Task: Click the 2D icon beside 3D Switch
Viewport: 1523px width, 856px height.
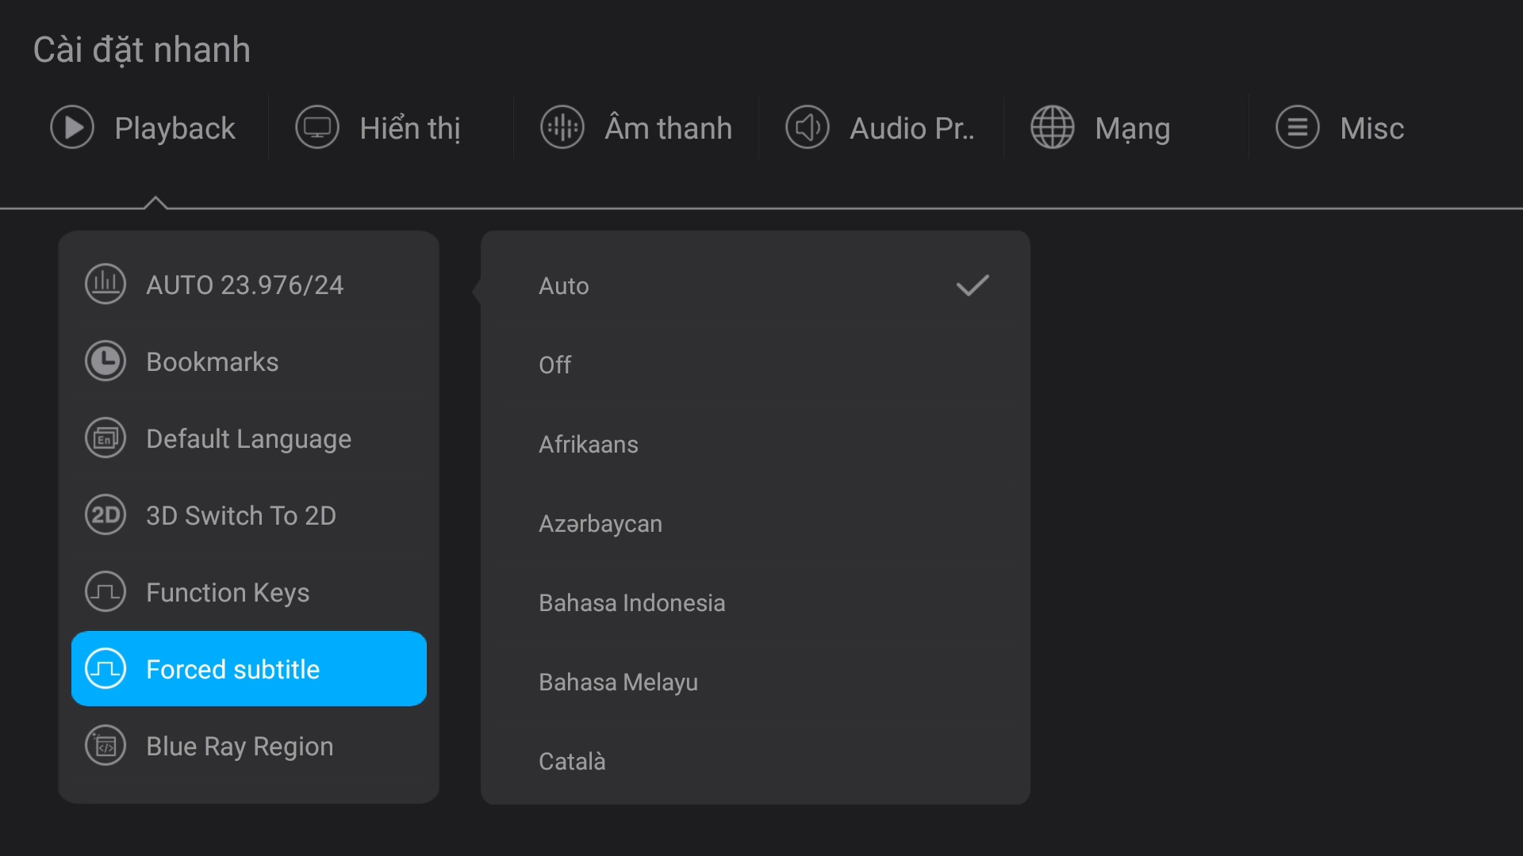Action: (105, 515)
